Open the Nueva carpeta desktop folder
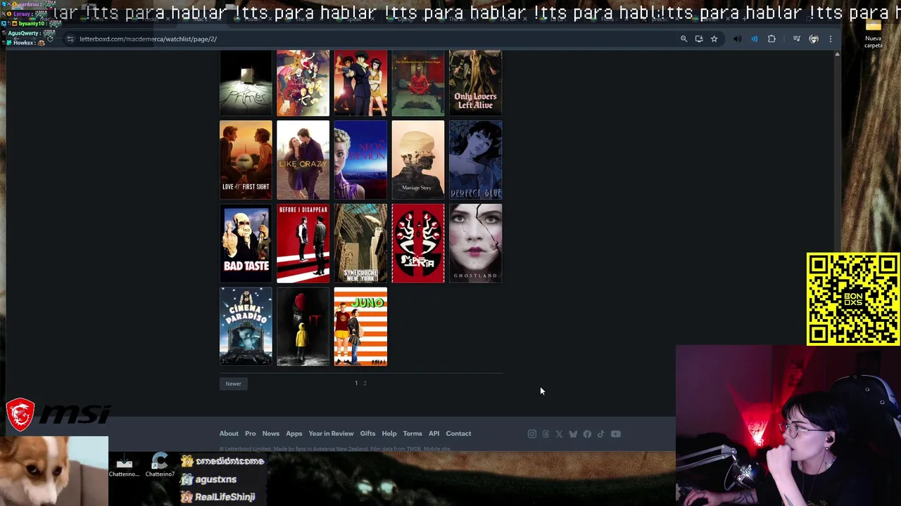 click(874, 33)
